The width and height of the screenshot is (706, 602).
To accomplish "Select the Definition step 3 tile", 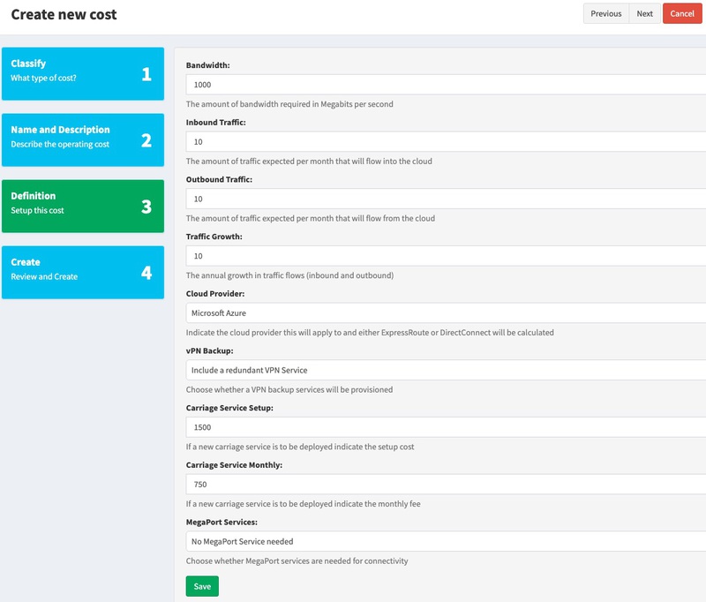I will pyautogui.click(x=83, y=207).
